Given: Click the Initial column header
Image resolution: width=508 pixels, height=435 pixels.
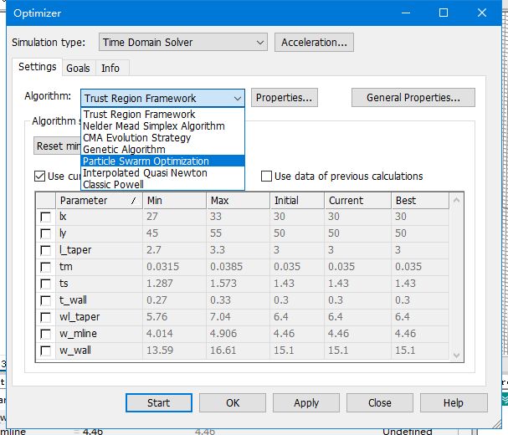Looking at the screenshot, I should (297, 201).
